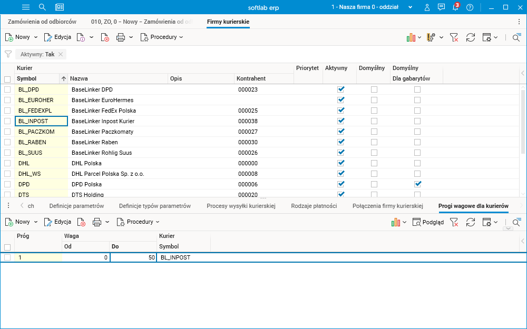The image size is (527, 329).
Task: Open the chart icon in lower toolbar
Action: point(395,222)
